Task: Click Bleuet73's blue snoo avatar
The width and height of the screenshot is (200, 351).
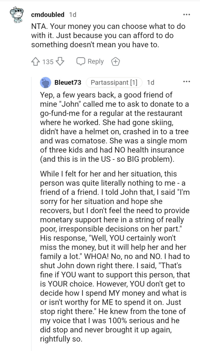Action: point(45,82)
